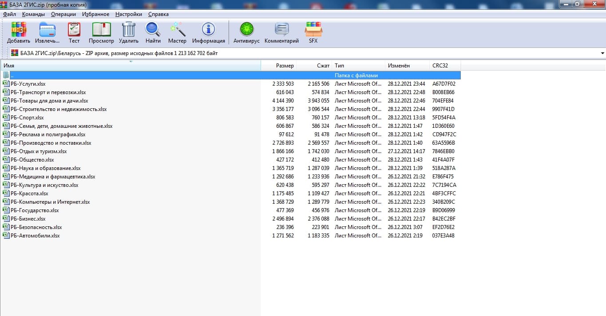This screenshot has width=606, height=316.
Task: Select file РБ-Медицина и фармацевтика.xlsx
Action: coord(53,176)
